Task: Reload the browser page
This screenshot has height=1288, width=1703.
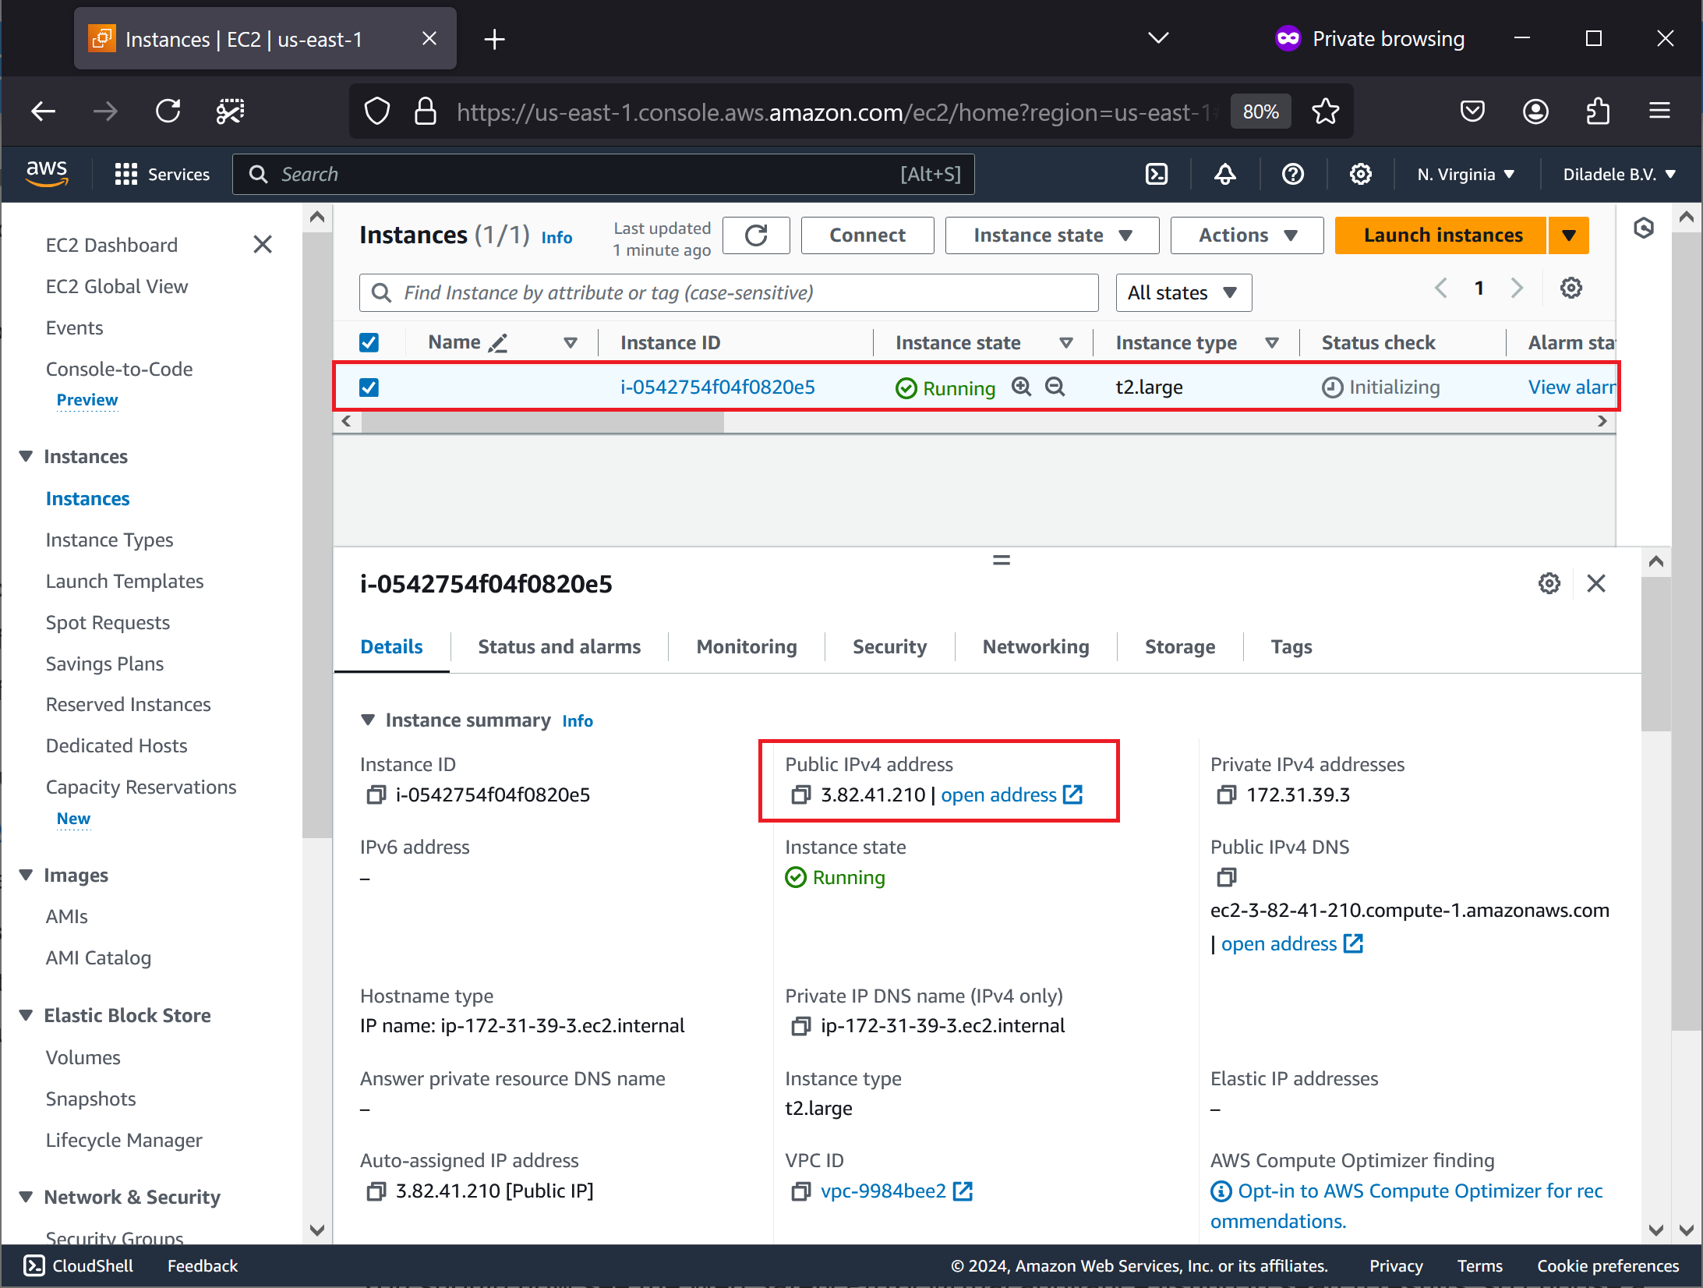Action: click(168, 111)
